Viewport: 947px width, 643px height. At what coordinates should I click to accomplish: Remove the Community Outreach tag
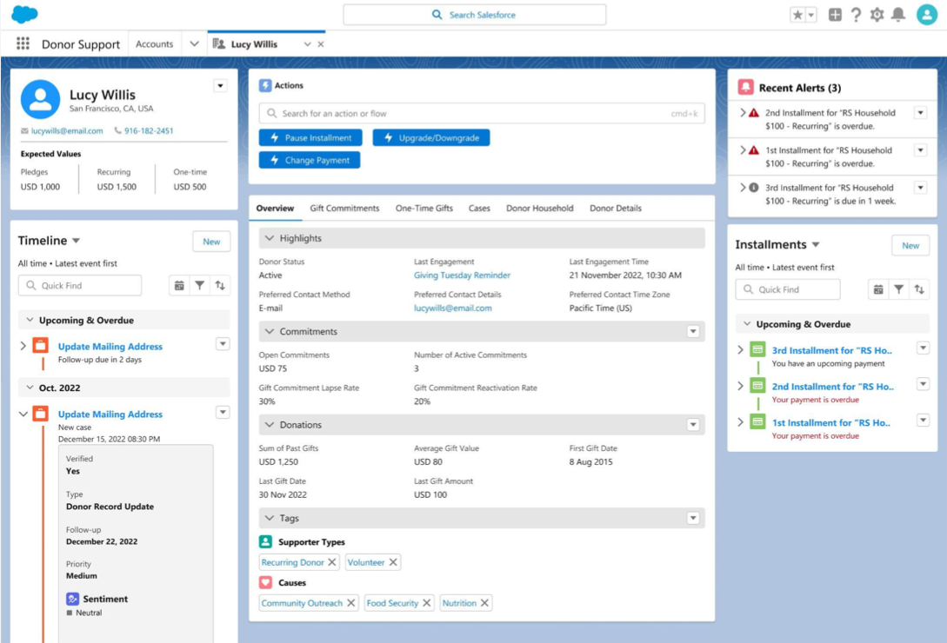(x=351, y=603)
